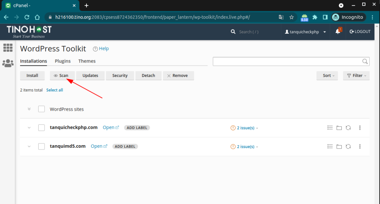Open the tanquicheckphp.com site link
Viewport: 380px width, 204px height.
[111, 127]
